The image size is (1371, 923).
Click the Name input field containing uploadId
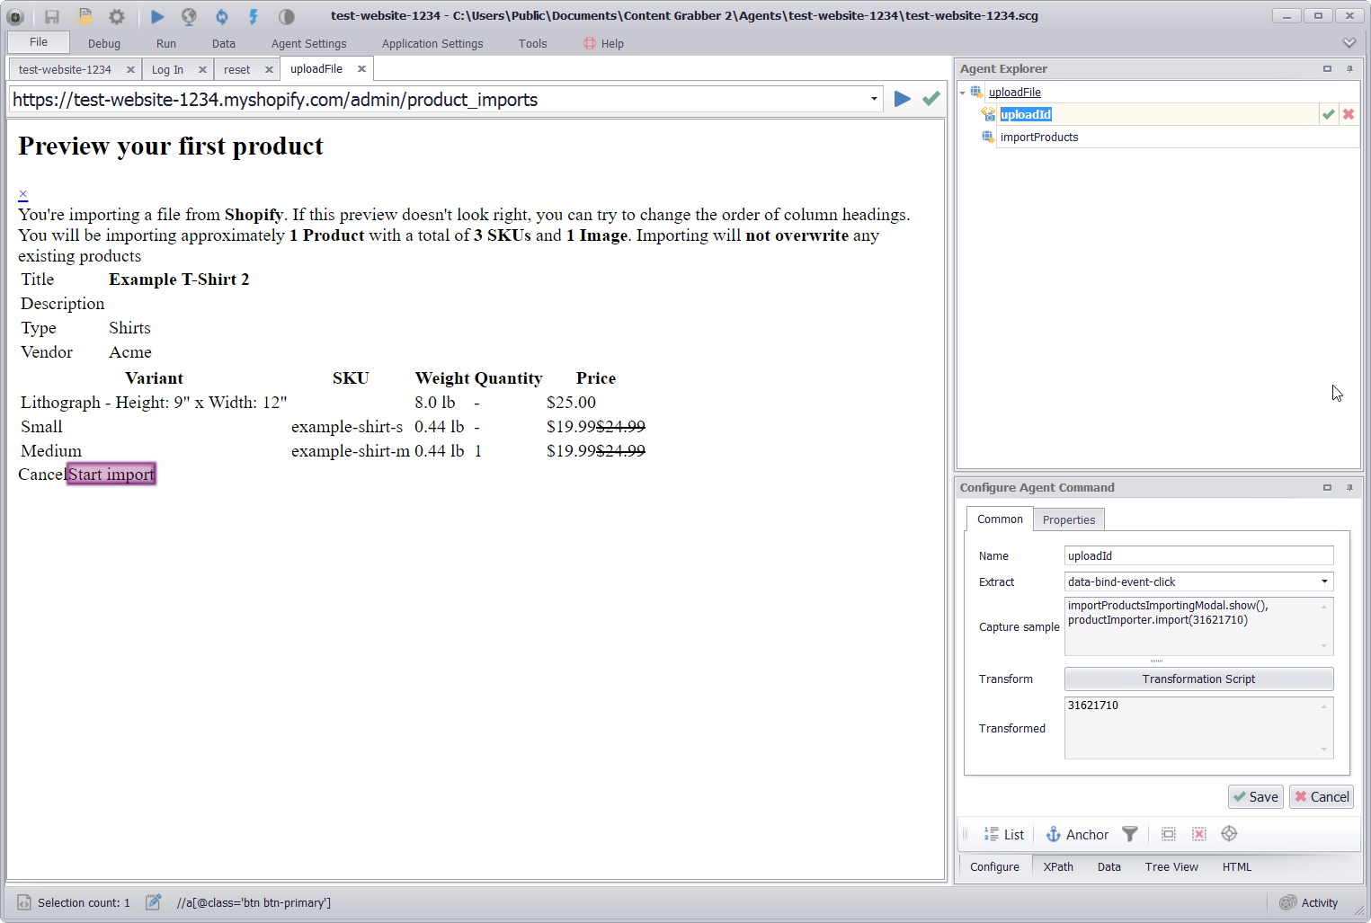(x=1197, y=555)
